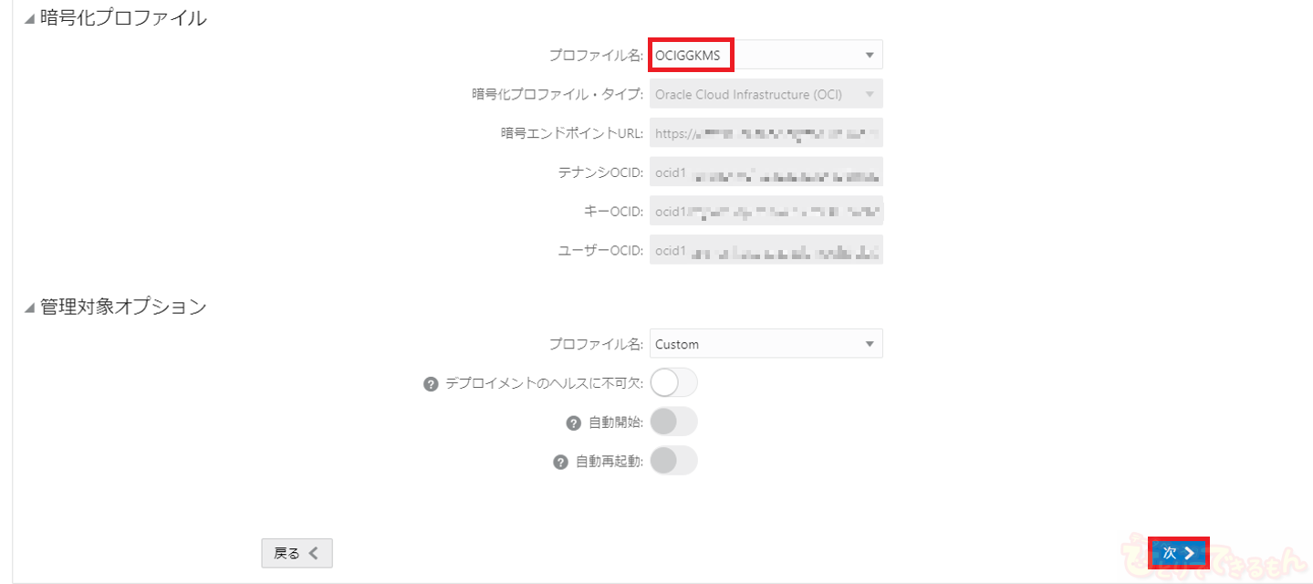This screenshot has height=584, width=1313.
Task: Collapse the 管理対象オプション section triangle
Action: pyautogui.click(x=30, y=308)
